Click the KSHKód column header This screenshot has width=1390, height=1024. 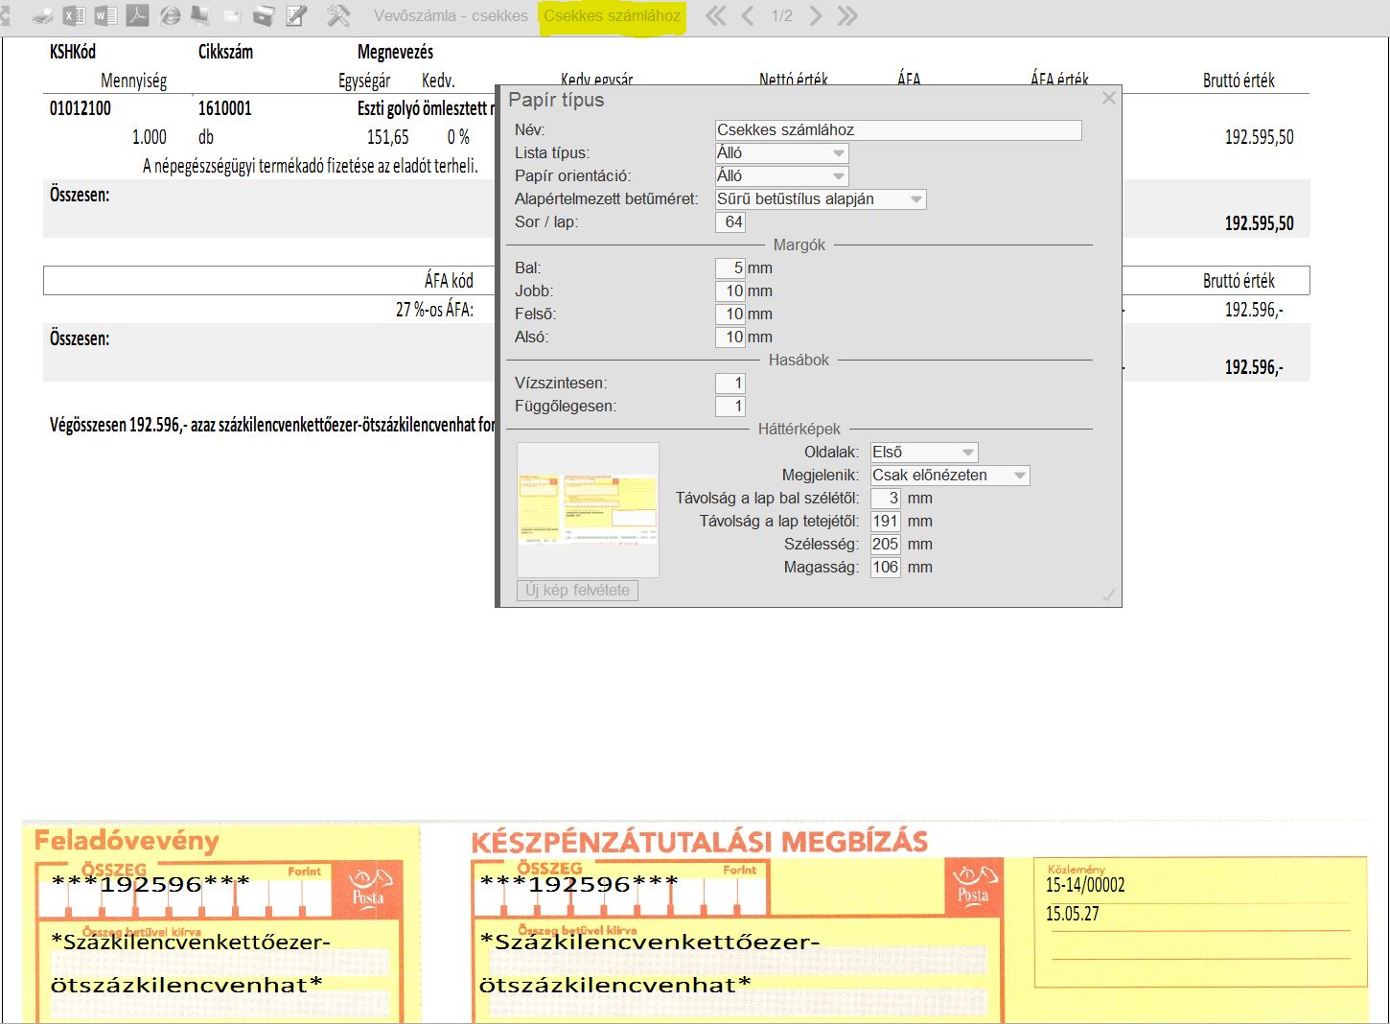pyautogui.click(x=73, y=52)
